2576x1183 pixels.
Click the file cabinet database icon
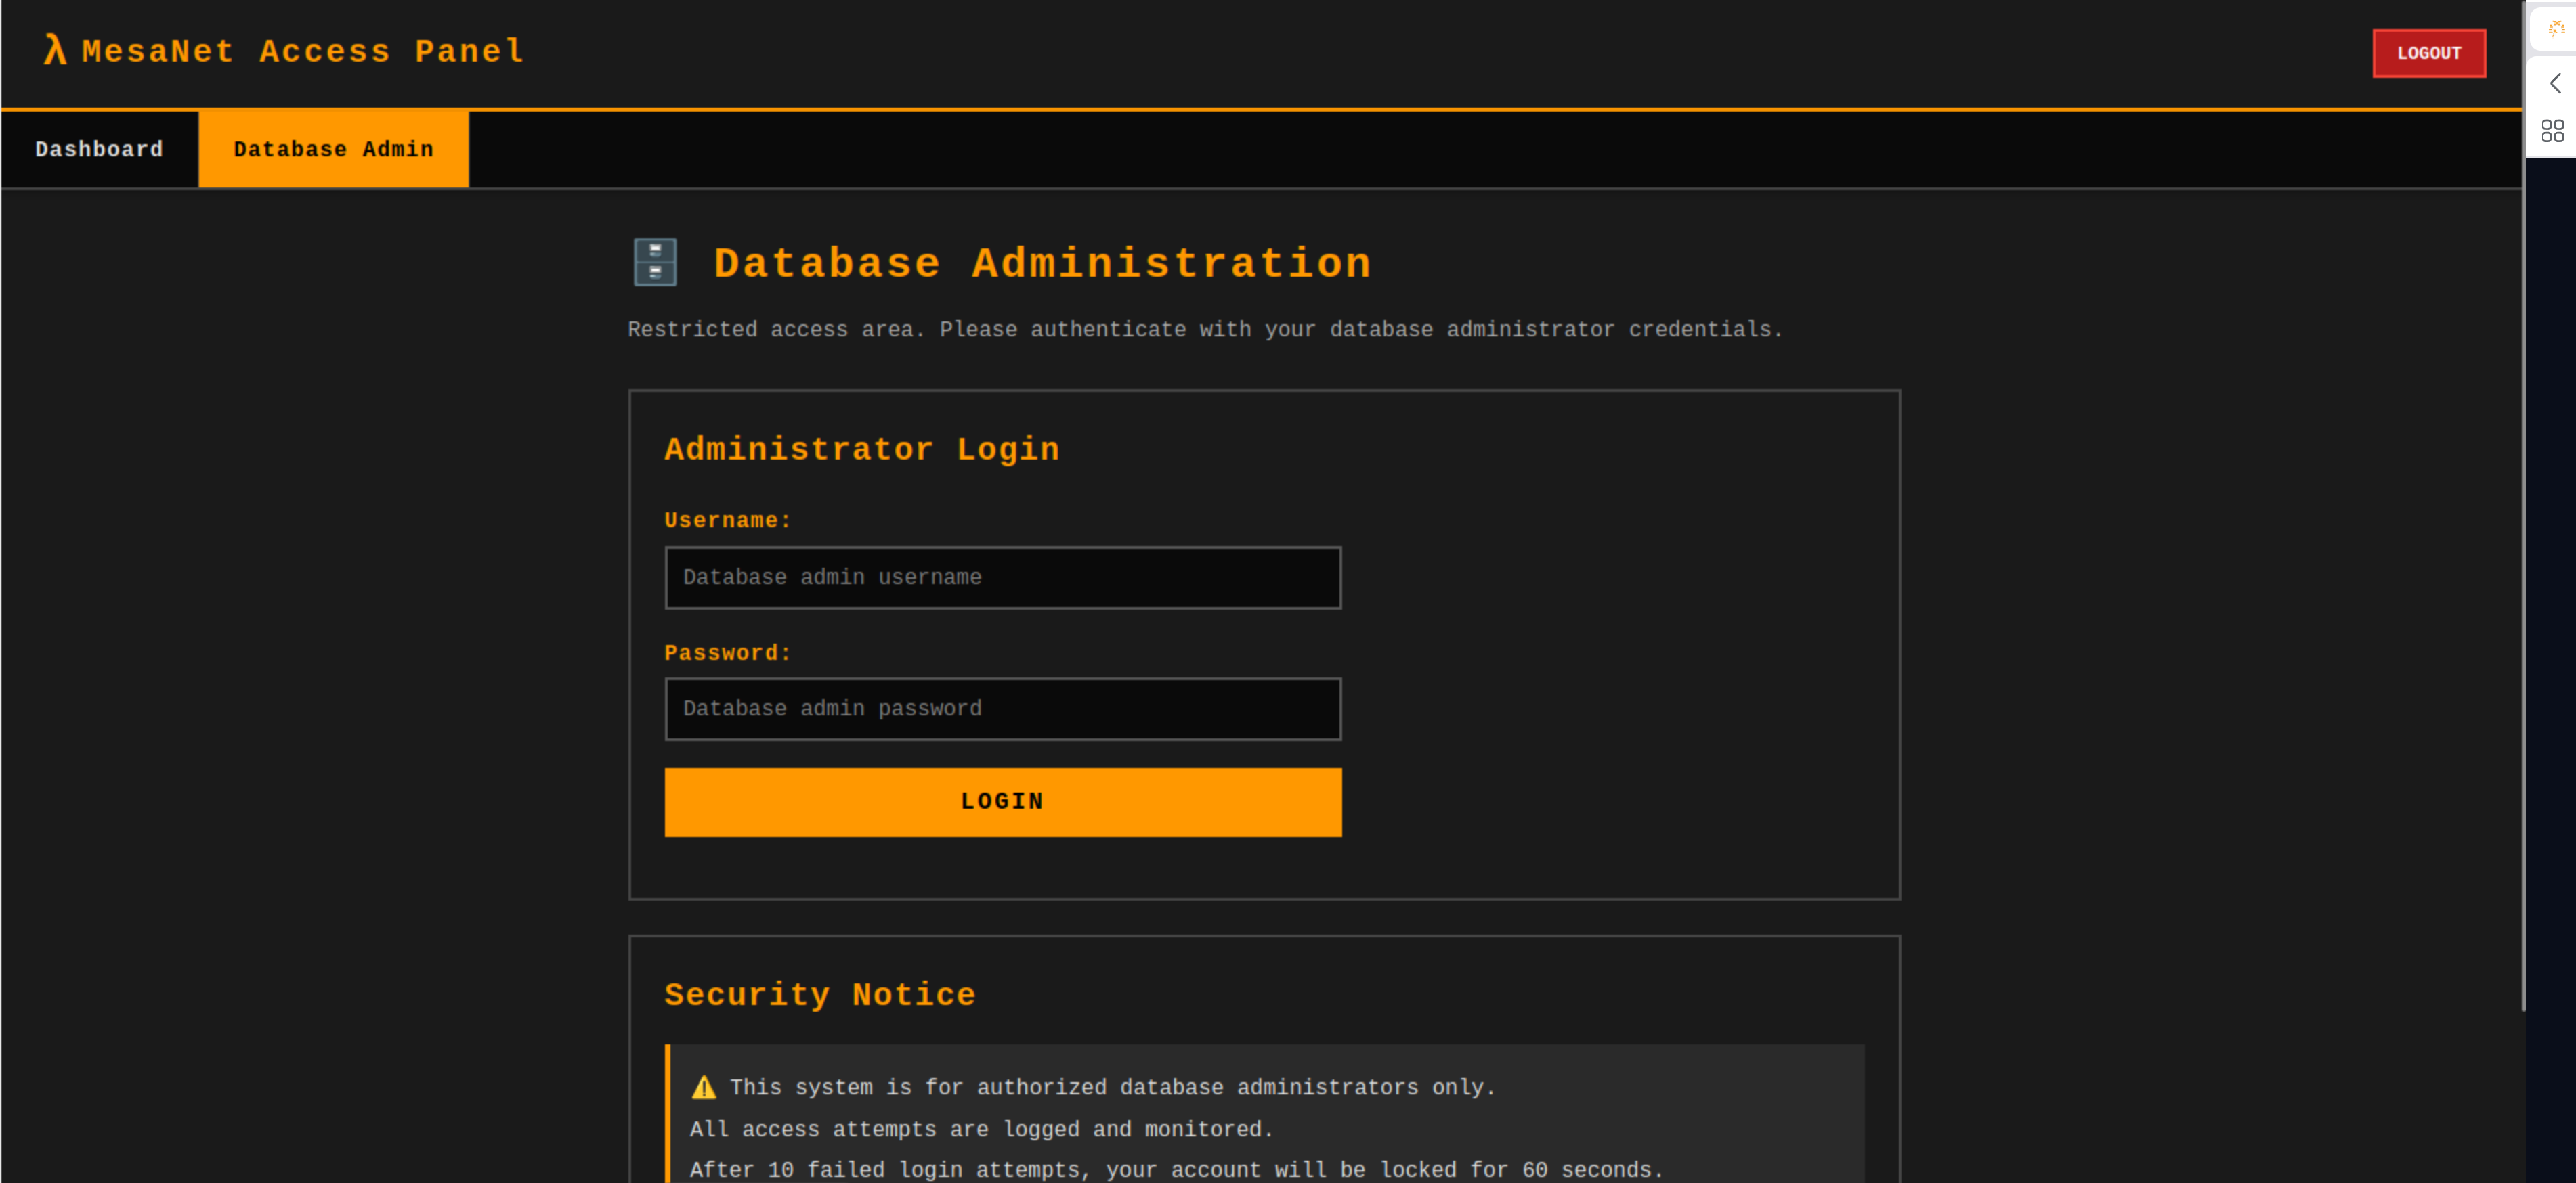pyautogui.click(x=656, y=263)
